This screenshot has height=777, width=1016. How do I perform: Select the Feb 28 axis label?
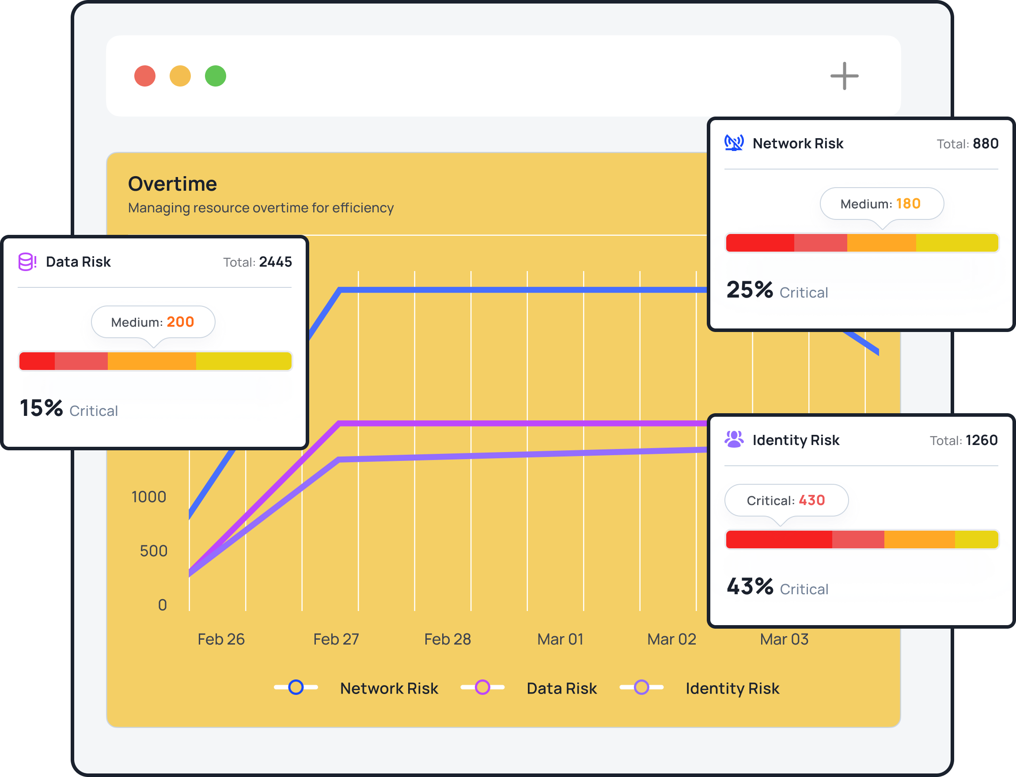pyautogui.click(x=447, y=639)
